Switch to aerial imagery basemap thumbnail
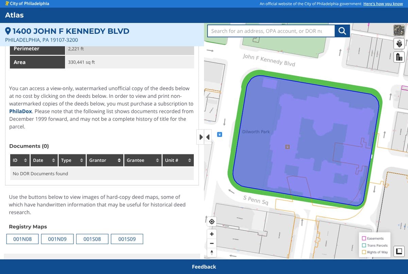This screenshot has height=274, width=408. coord(399,30)
